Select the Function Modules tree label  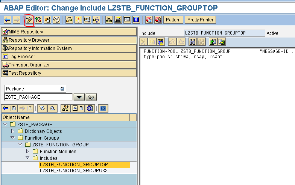point(58,152)
